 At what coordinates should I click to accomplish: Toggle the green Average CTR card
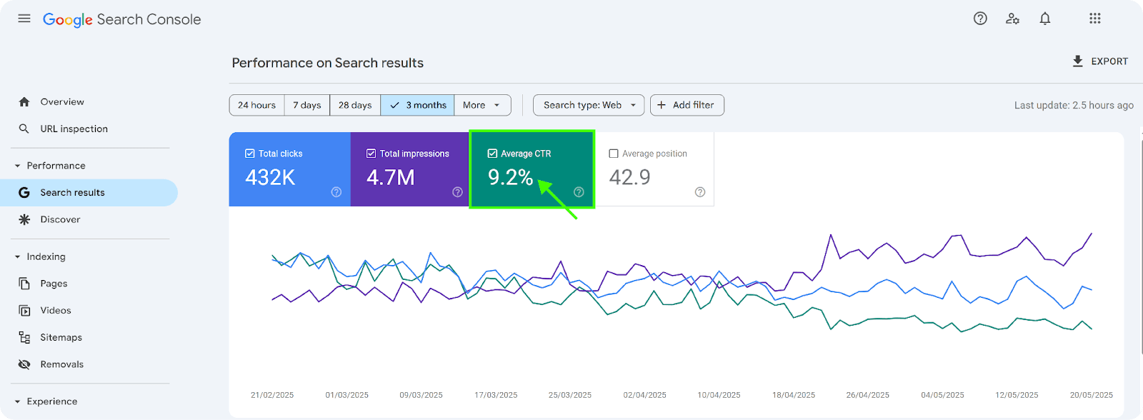coord(531,169)
